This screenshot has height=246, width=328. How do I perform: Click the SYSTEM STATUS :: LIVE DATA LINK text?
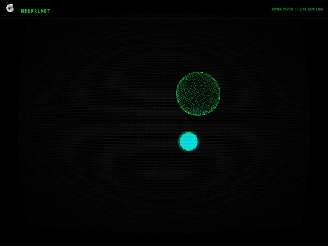pyautogui.click(x=297, y=9)
